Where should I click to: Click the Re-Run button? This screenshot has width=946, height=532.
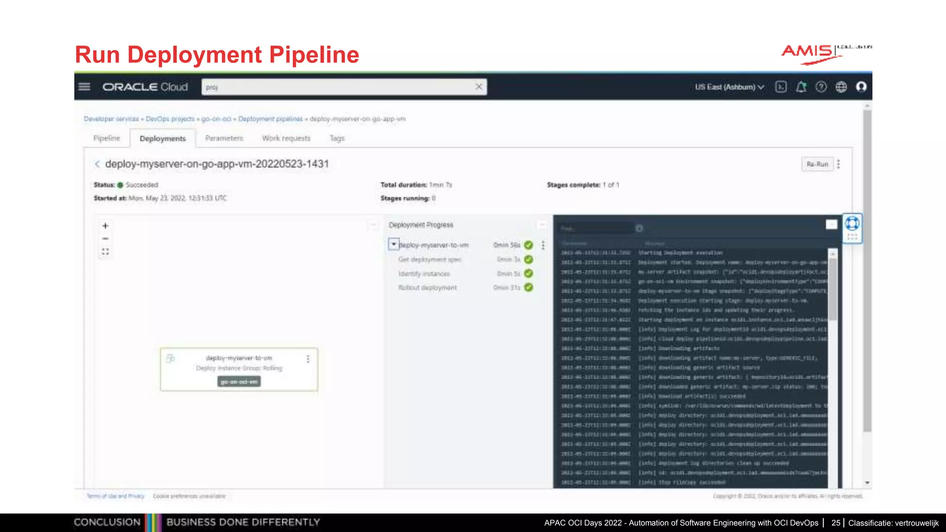pyautogui.click(x=817, y=164)
